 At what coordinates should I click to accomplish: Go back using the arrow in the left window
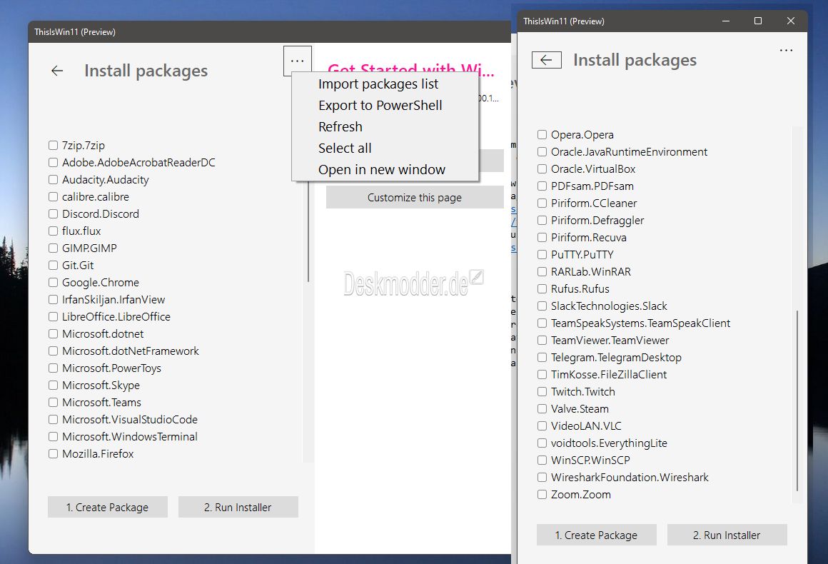click(x=57, y=71)
